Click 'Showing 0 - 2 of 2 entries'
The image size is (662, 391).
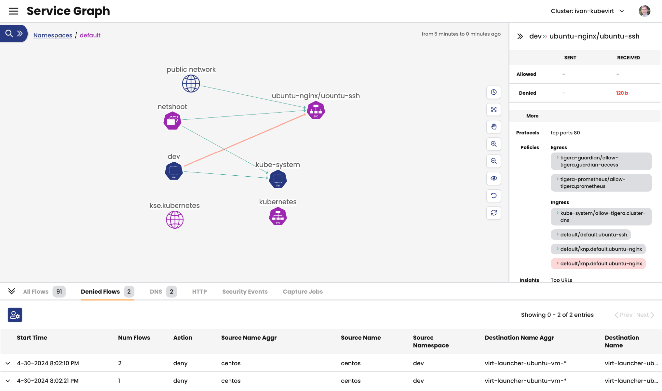[x=557, y=315]
